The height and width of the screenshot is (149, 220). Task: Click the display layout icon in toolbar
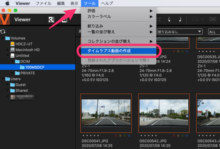point(195,19)
